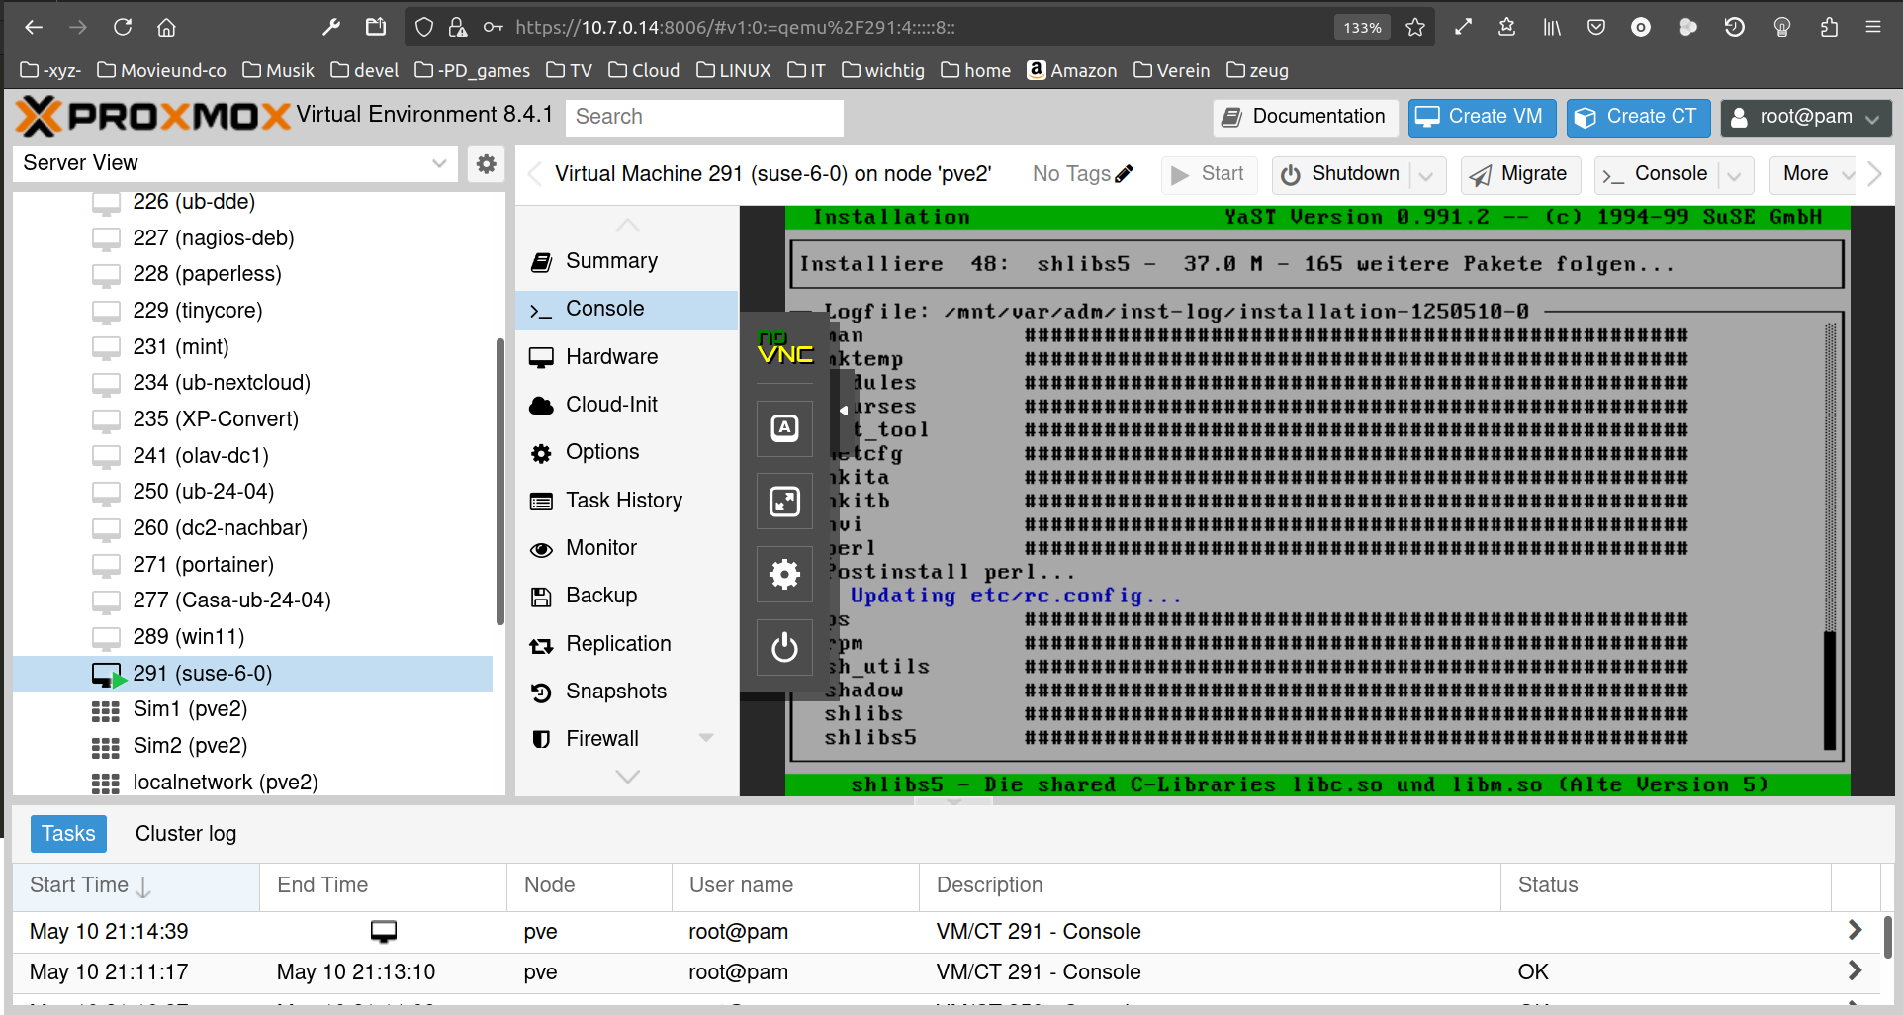Click Create CT button
Image resolution: width=1903 pixels, height=1015 pixels.
click(x=1639, y=118)
